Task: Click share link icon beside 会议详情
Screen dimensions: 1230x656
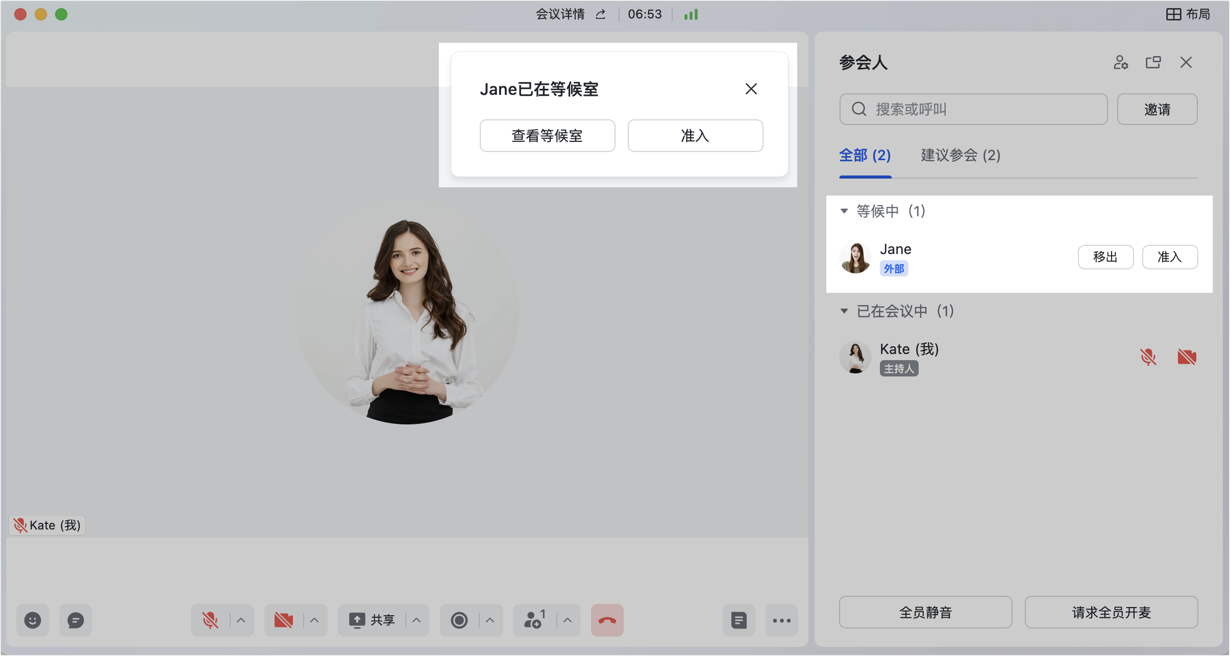Action: coord(601,14)
